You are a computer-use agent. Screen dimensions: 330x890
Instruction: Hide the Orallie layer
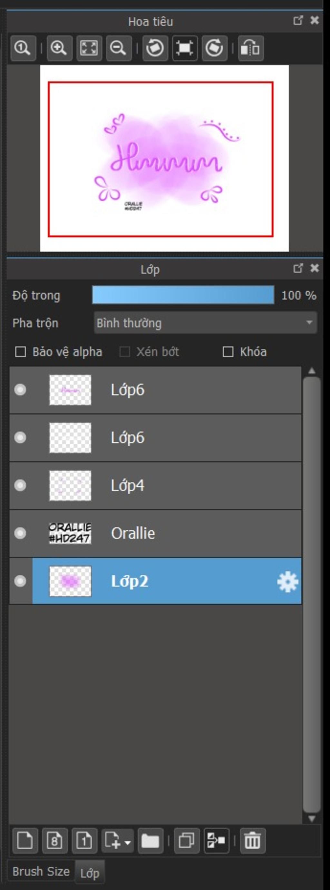pyautogui.click(x=20, y=533)
